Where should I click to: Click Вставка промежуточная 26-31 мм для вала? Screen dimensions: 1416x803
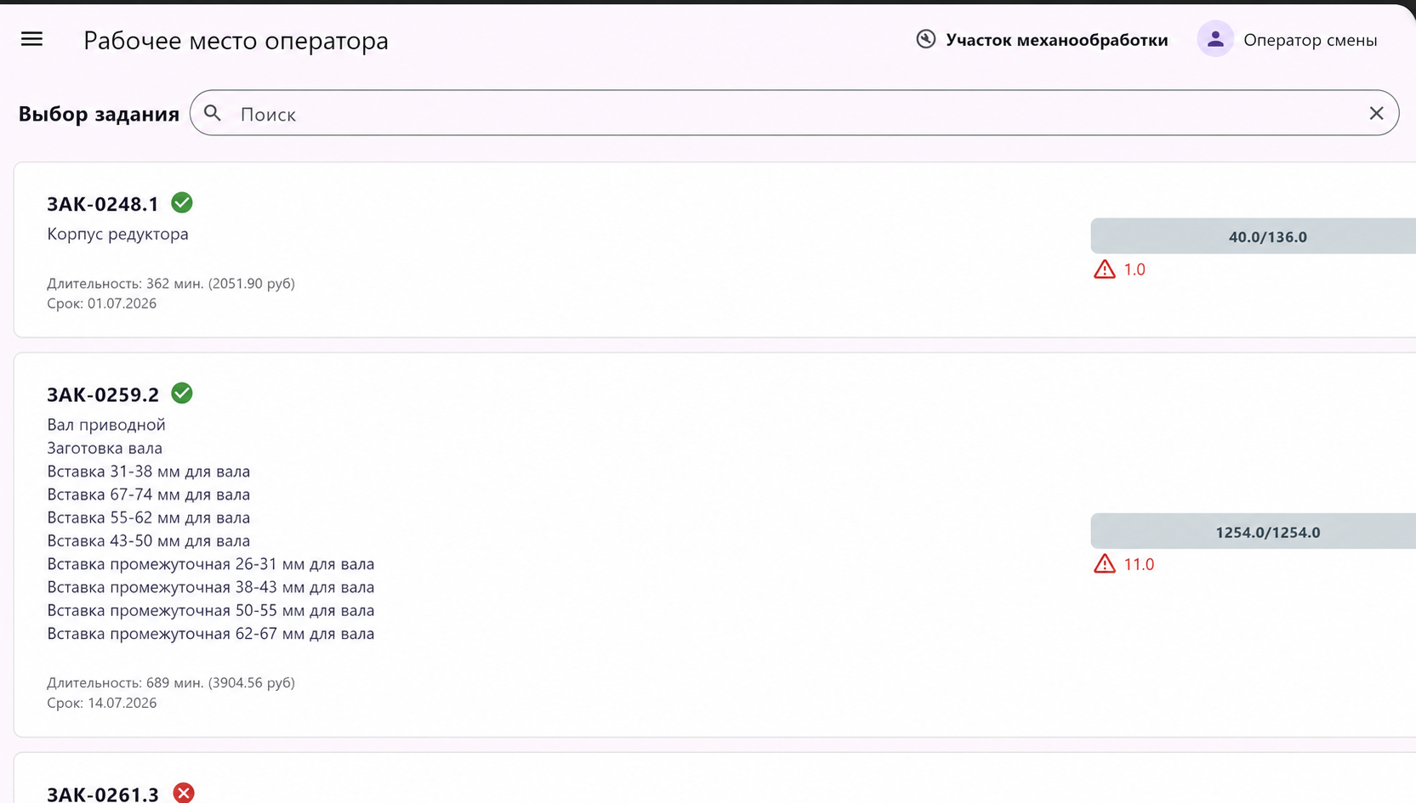coord(211,563)
